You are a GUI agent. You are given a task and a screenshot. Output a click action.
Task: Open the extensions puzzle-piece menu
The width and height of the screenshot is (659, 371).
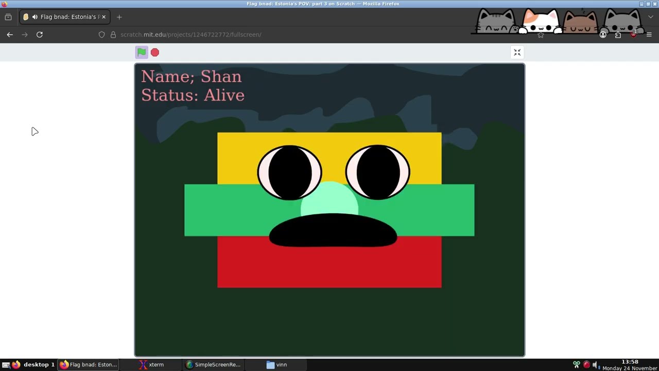618,35
